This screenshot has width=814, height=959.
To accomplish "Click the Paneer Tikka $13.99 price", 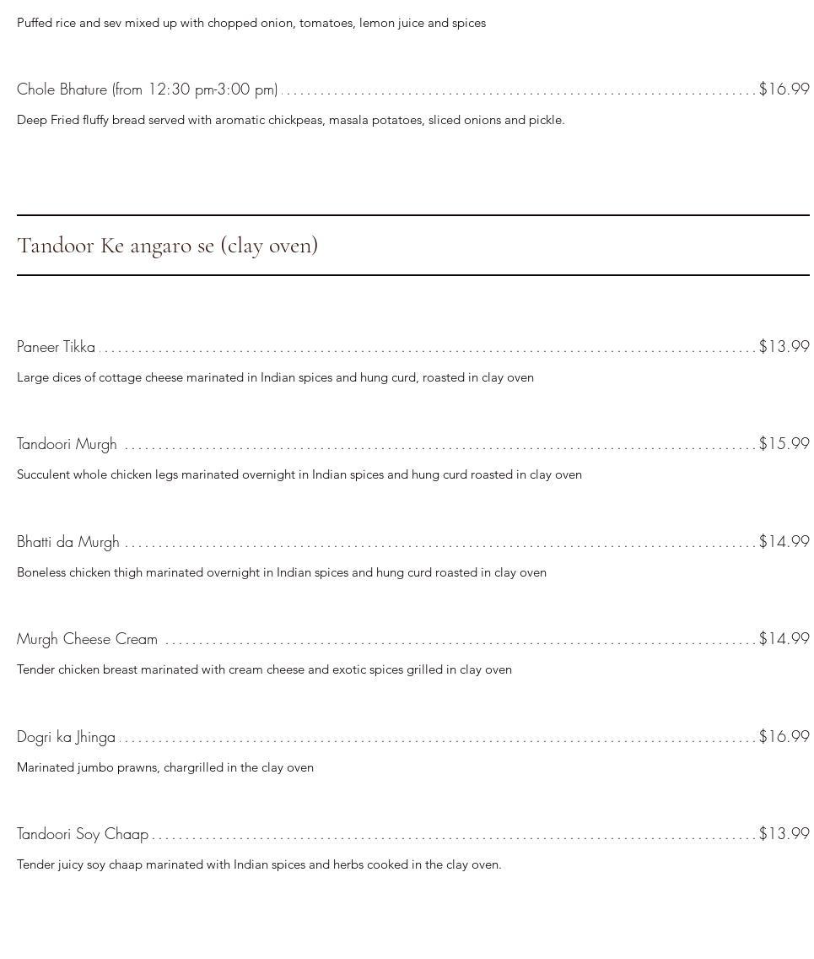I will point(784,347).
